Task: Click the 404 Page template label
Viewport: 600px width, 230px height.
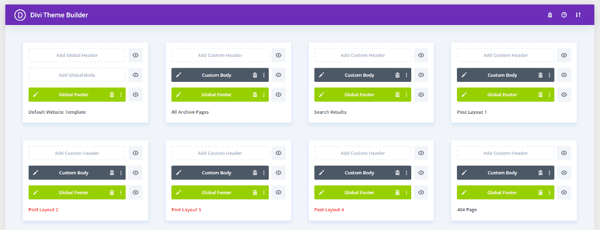Action: 467,210
